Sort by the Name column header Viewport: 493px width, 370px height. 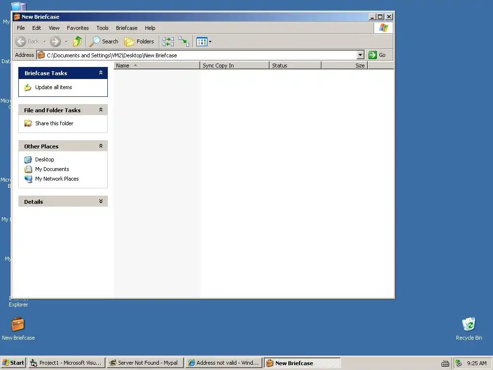pyautogui.click(x=156, y=66)
